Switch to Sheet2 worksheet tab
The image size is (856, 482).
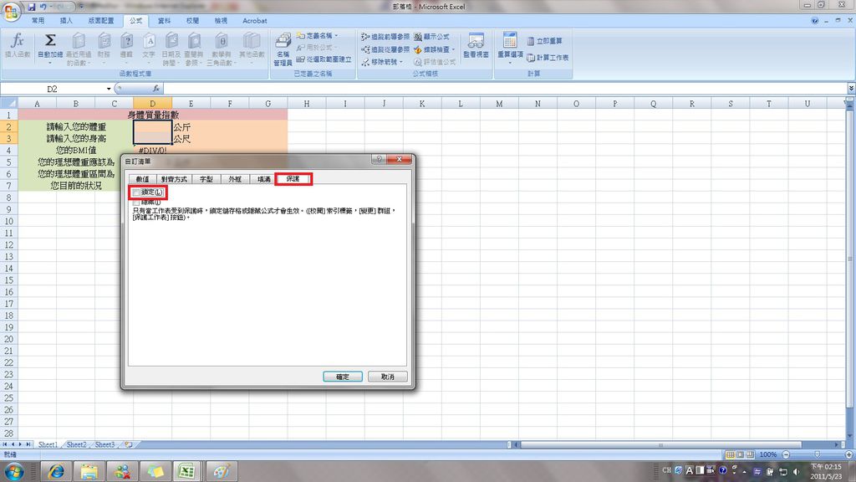(x=76, y=445)
